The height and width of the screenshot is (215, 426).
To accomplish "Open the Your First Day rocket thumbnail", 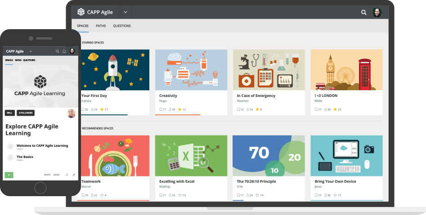I will [115, 70].
